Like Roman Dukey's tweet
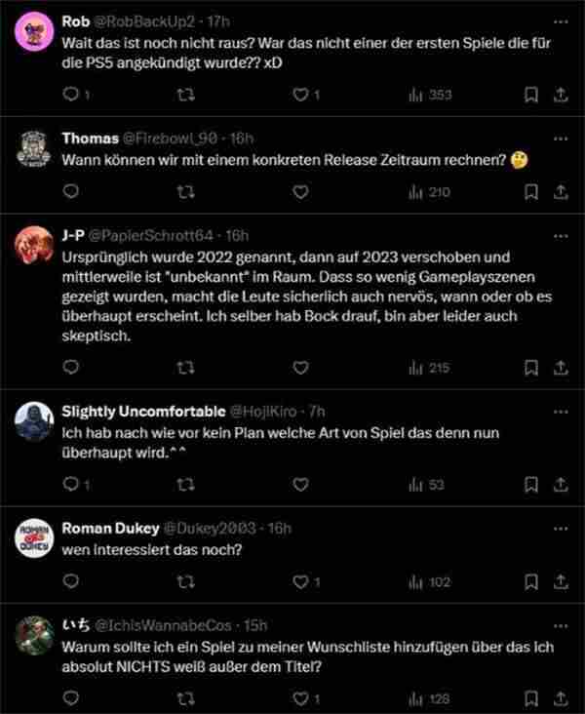Viewport: 585px width, 714px height. [x=300, y=581]
